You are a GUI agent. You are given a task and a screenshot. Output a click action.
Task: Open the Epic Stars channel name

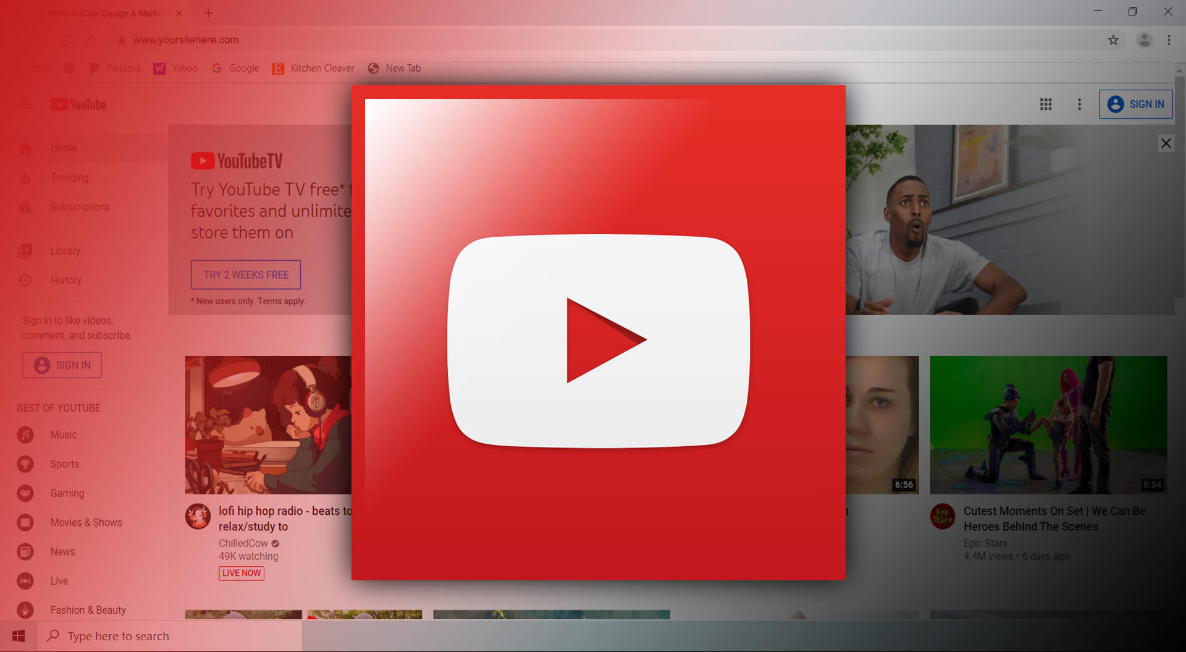click(985, 543)
